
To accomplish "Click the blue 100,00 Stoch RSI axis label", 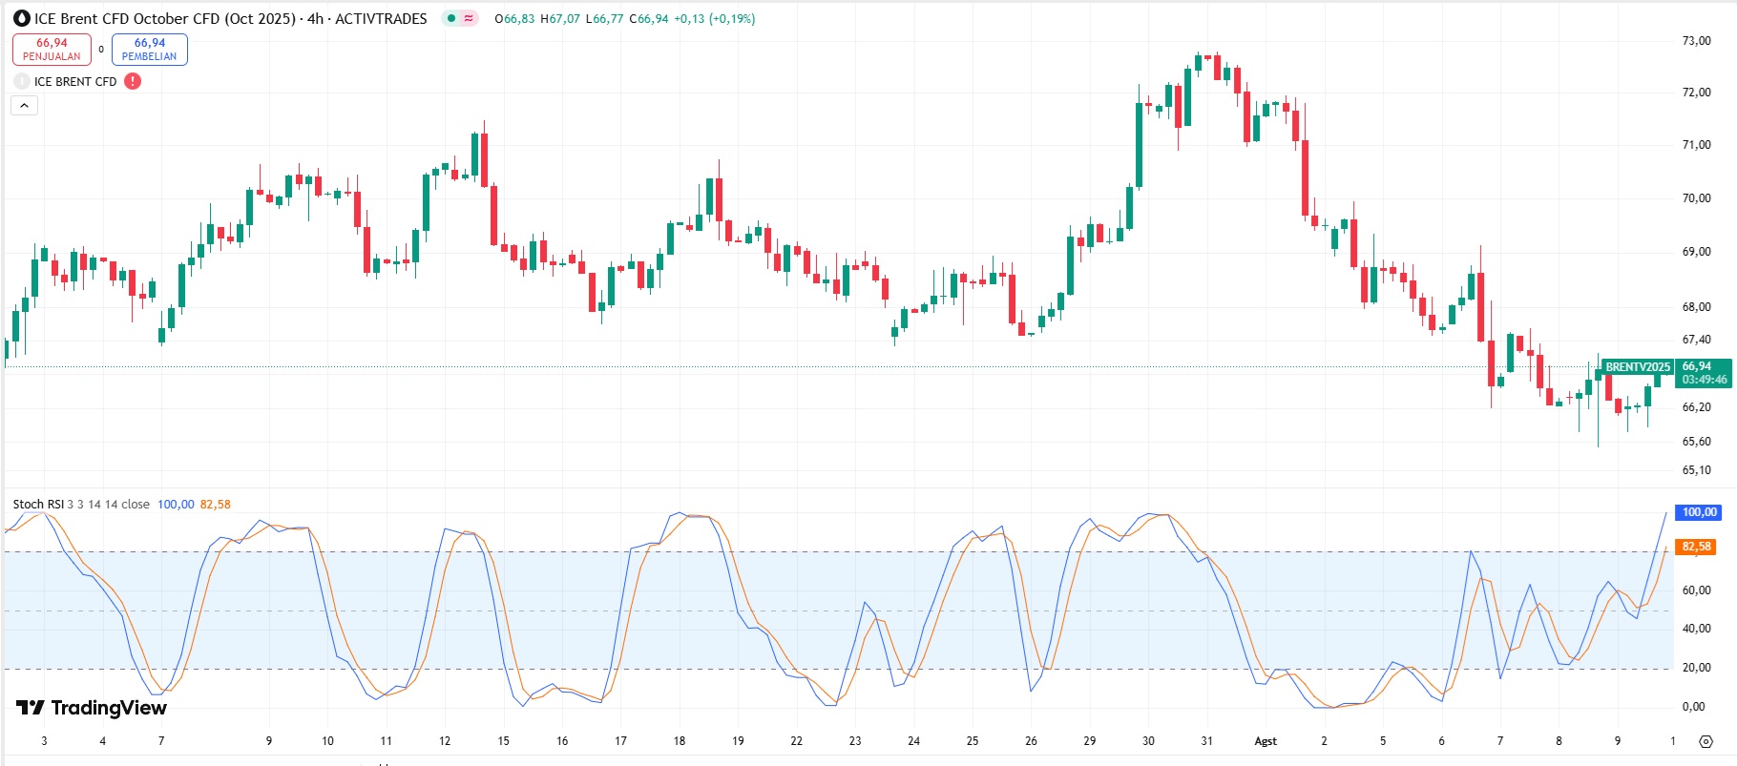I will pyautogui.click(x=1699, y=512).
